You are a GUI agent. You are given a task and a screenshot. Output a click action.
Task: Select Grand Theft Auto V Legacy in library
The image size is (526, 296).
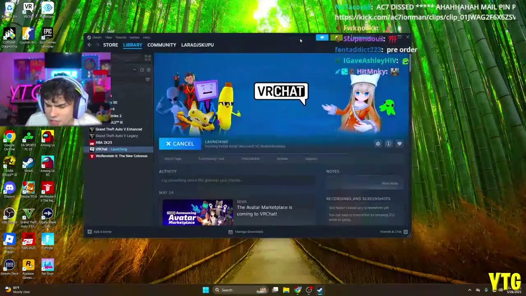pyautogui.click(x=117, y=136)
